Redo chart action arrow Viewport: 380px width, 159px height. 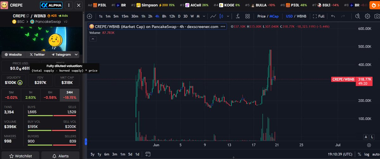tap(343, 16)
